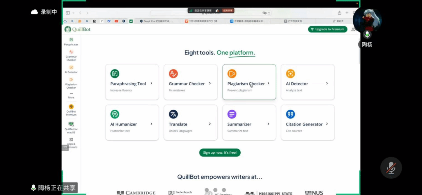The width and height of the screenshot is (422, 195).
Task: Switch to the DeepL Pro browser tab
Action: 157,21
